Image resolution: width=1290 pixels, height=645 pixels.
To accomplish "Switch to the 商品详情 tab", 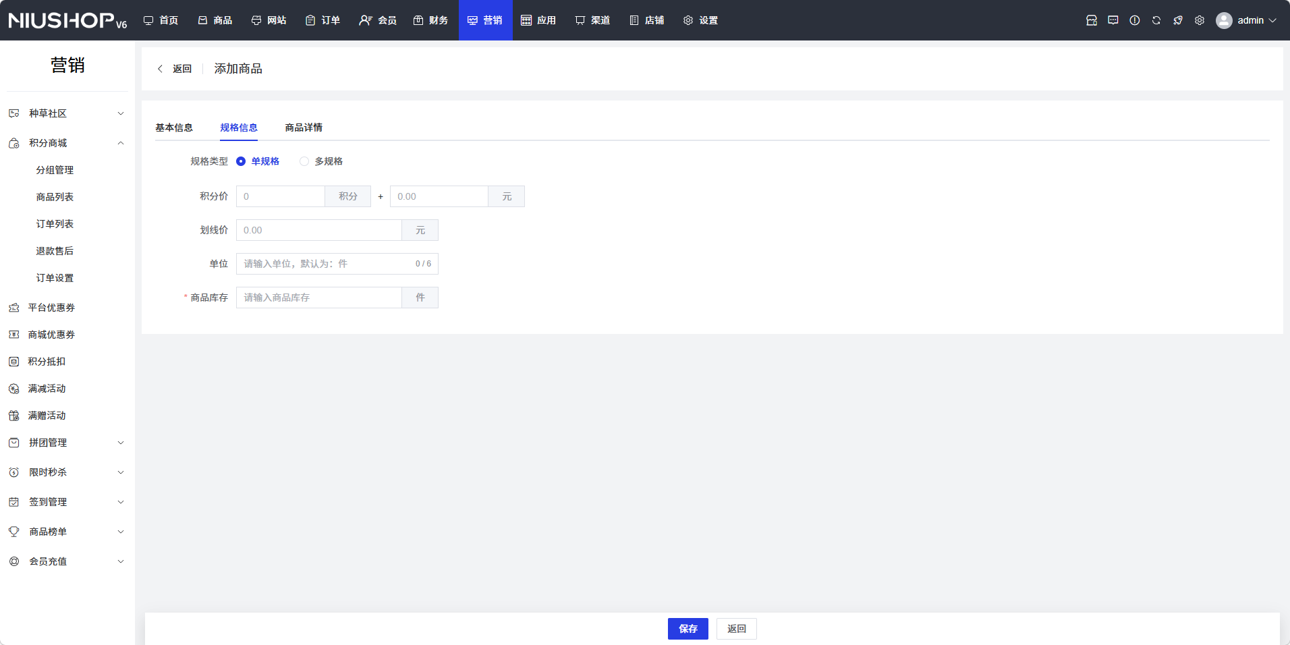I will coord(304,128).
